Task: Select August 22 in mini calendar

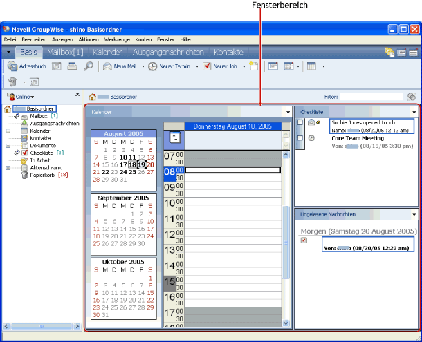Action: 105,172
